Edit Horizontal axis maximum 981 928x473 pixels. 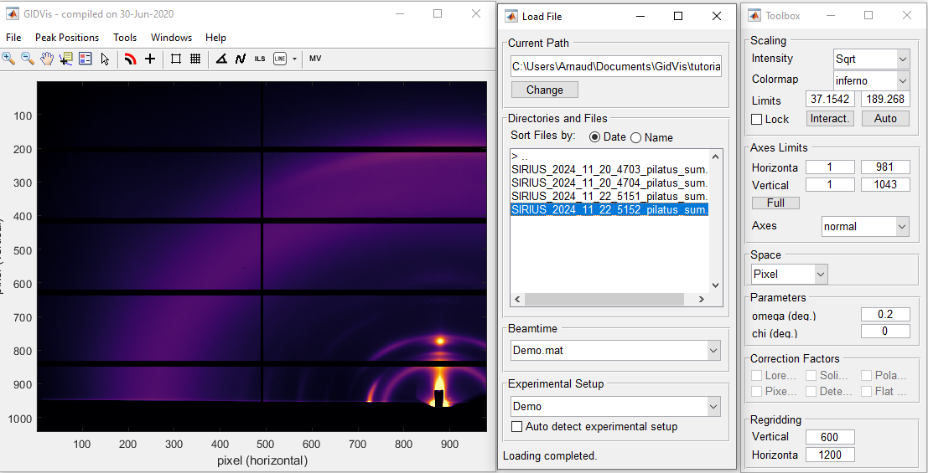pos(885,167)
